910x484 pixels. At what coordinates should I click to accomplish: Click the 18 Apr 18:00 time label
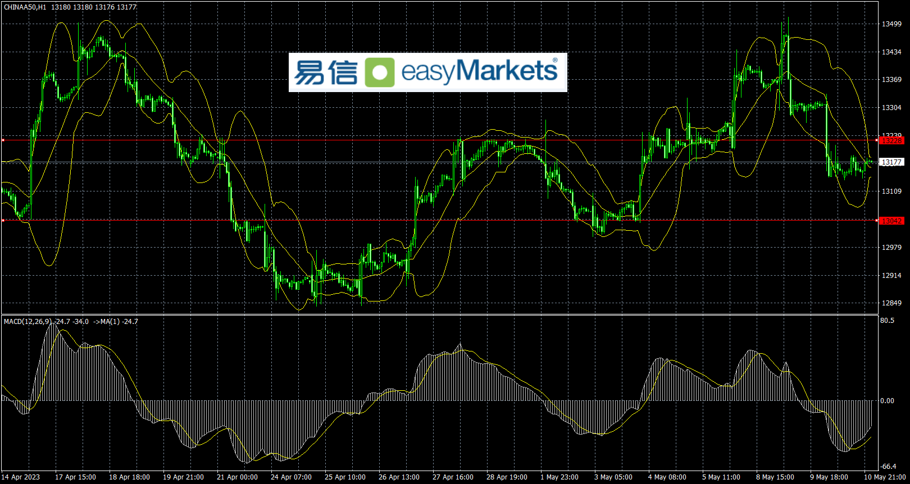(x=129, y=477)
